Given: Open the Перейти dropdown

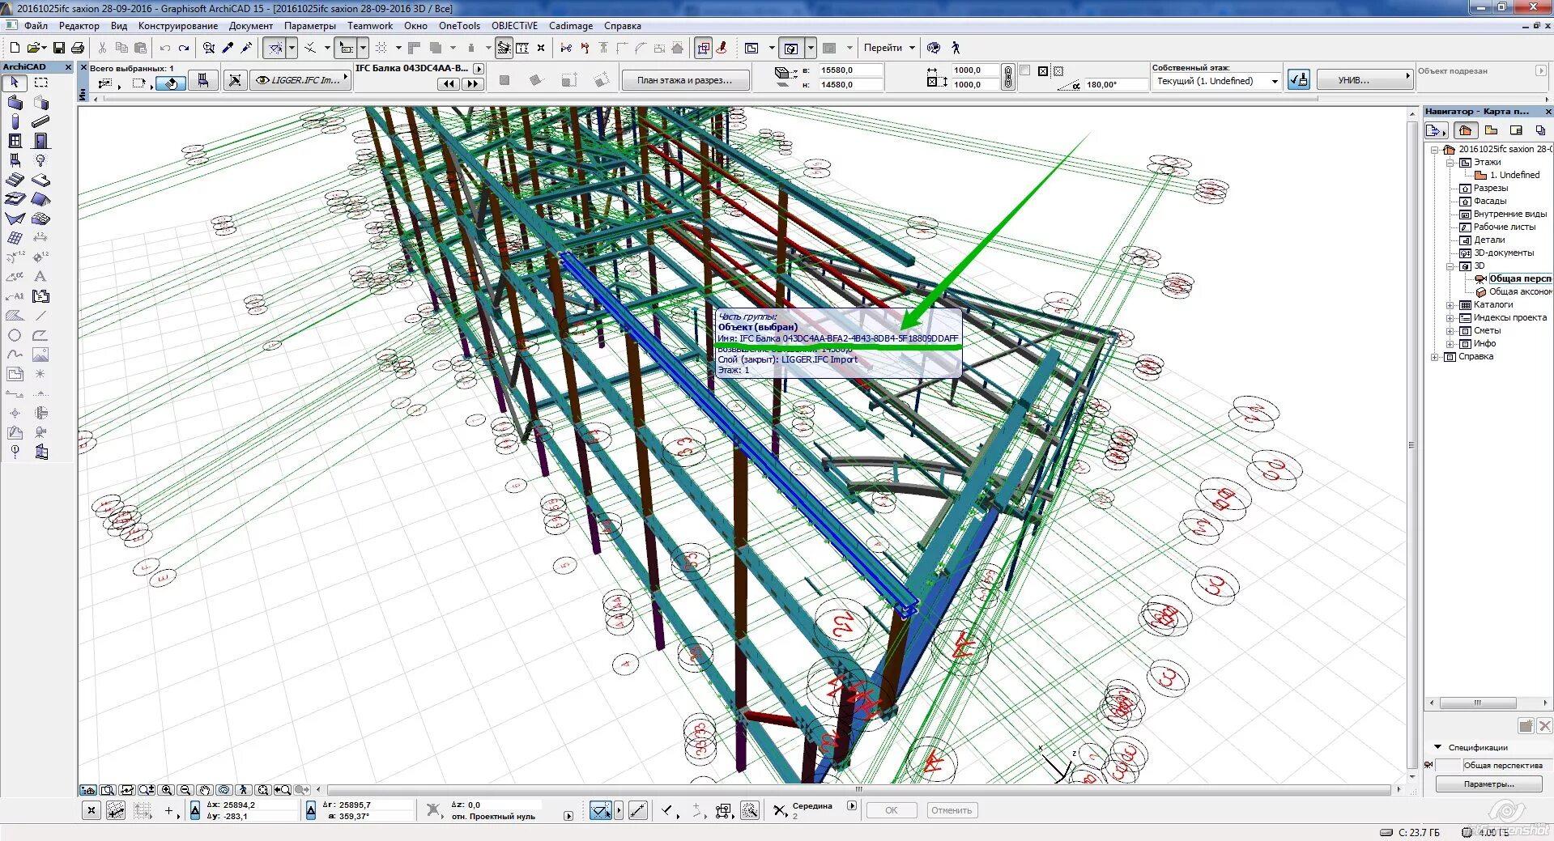Looking at the screenshot, I should (888, 48).
